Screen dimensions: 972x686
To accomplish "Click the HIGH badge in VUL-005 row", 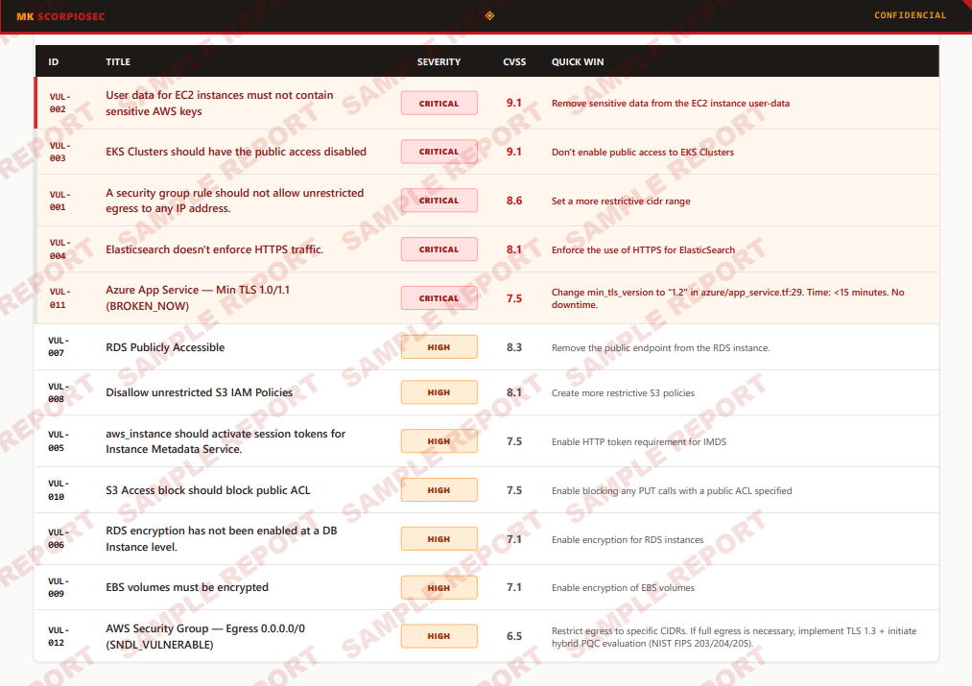I will tap(439, 441).
